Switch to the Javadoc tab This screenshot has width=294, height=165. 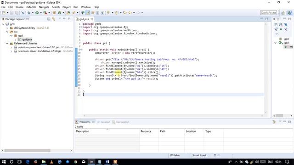point(103,122)
